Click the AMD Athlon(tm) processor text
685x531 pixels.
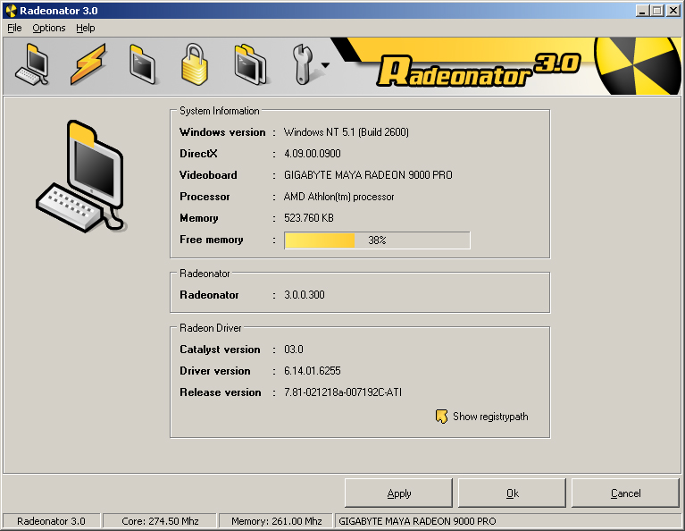click(x=339, y=197)
